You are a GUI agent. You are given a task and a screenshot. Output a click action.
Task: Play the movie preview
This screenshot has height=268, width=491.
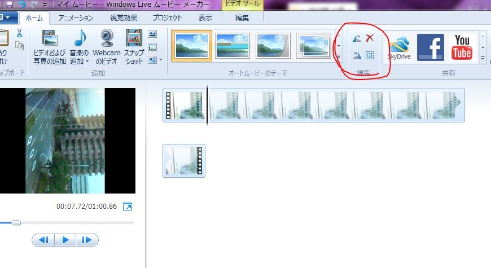click(x=65, y=240)
